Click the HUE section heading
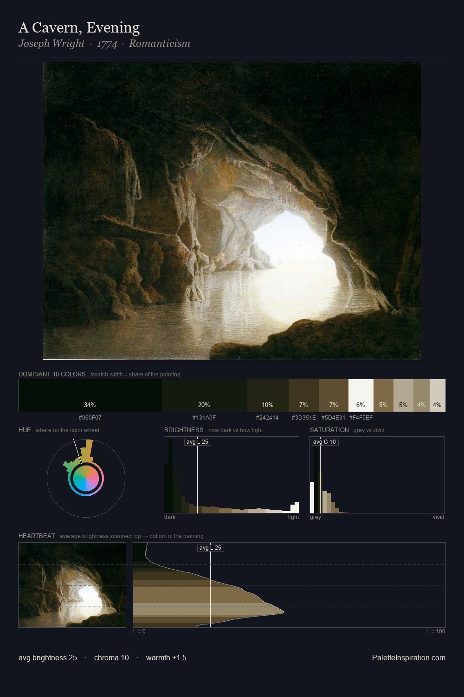Image resolution: width=464 pixels, height=697 pixels. click(25, 430)
